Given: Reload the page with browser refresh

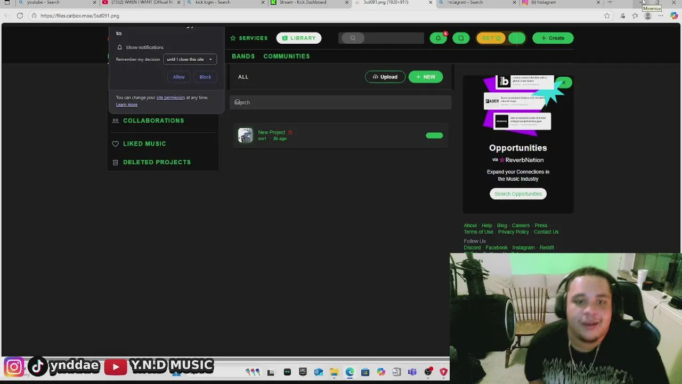Looking at the screenshot, I should [20, 15].
